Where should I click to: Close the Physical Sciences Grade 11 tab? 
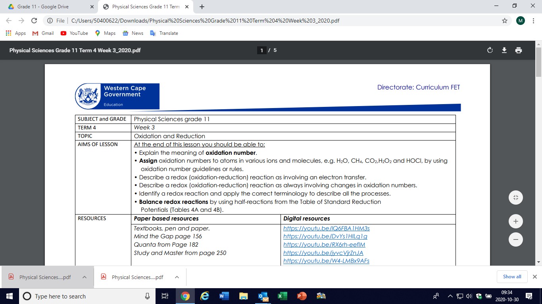point(187,7)
